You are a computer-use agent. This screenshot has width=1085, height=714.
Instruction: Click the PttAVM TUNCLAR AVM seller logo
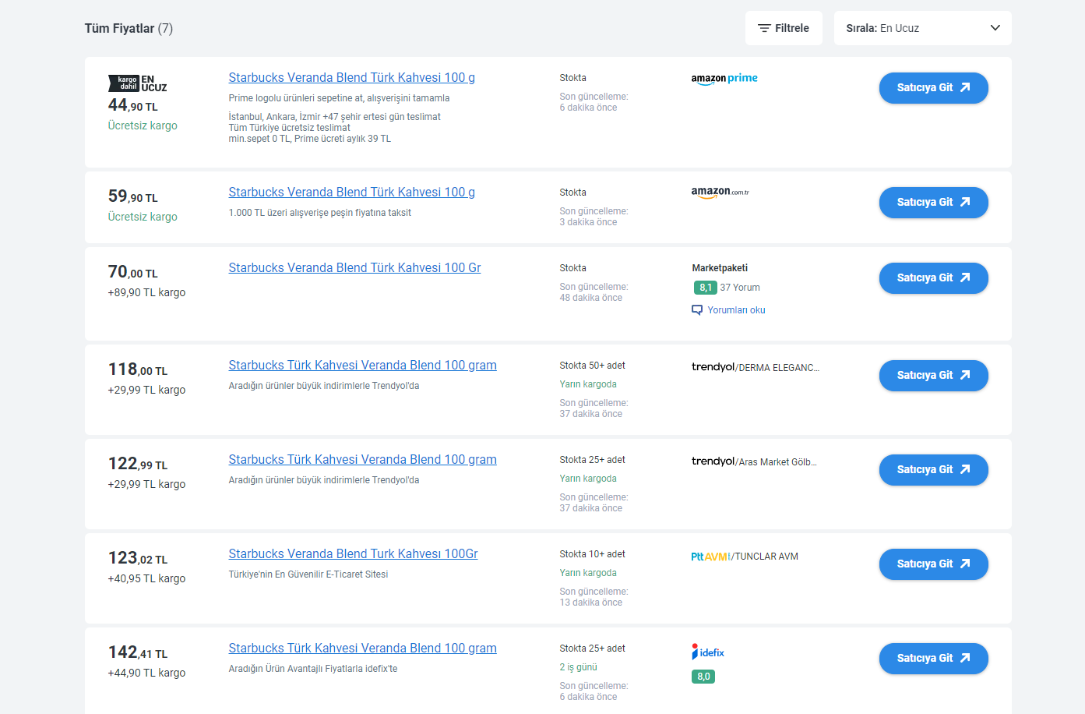tap(745, 557)
